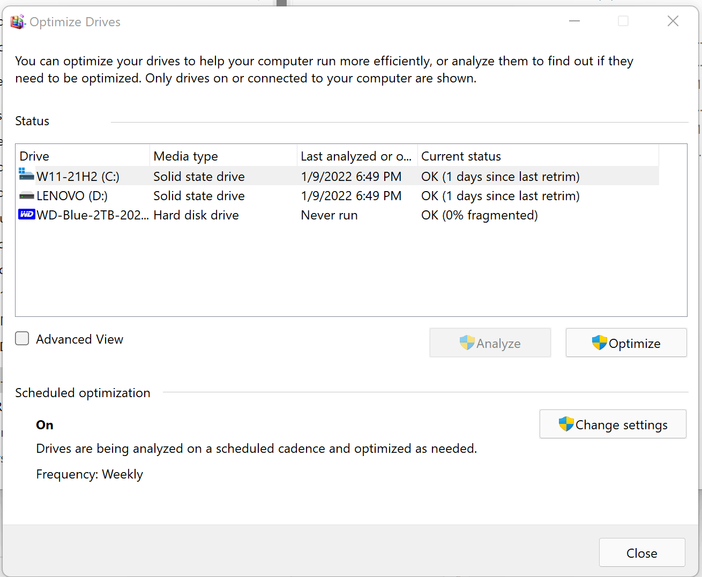Click the shield icon on Analyze button

pyautogui.click(x=467, y=343)
